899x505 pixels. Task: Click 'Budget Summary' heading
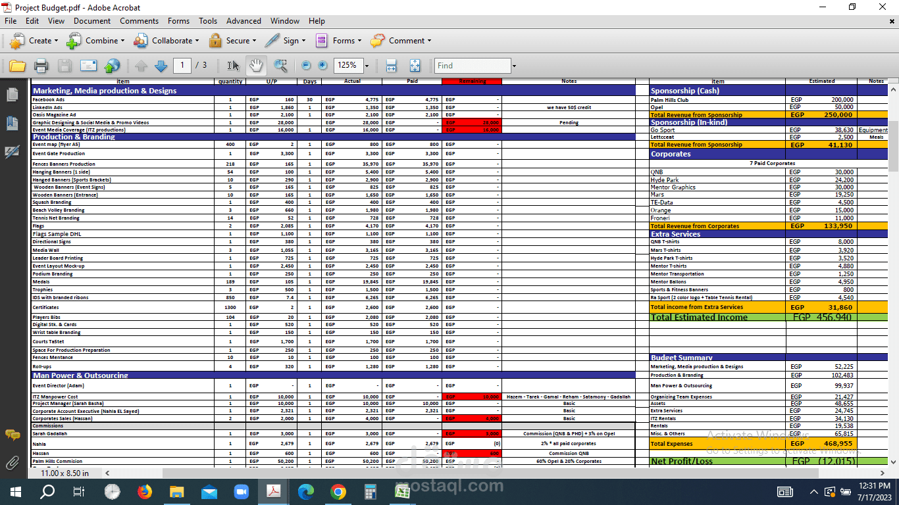[x=681, y=358]
